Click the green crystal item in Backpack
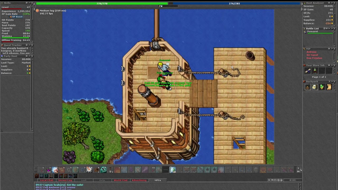The height and width of the screenshot is (190, 338). [x=322, y=87]
